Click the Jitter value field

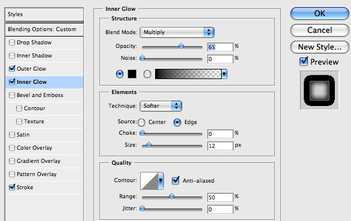click(220, 210)
